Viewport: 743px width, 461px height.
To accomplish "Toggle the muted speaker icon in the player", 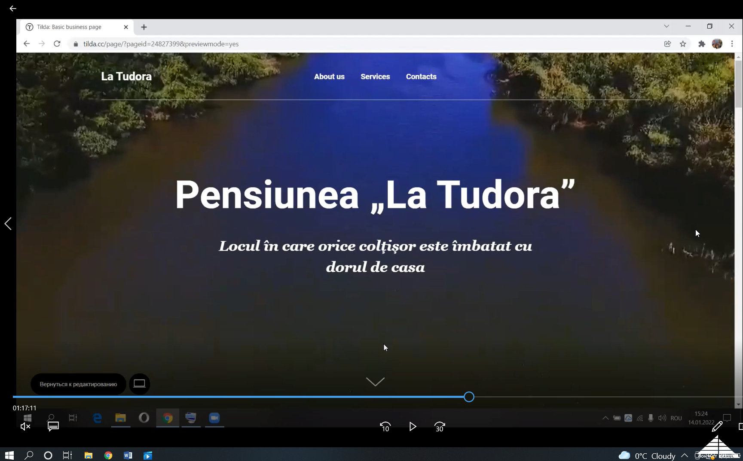I will pyautogui.click(x=25, y=426).
